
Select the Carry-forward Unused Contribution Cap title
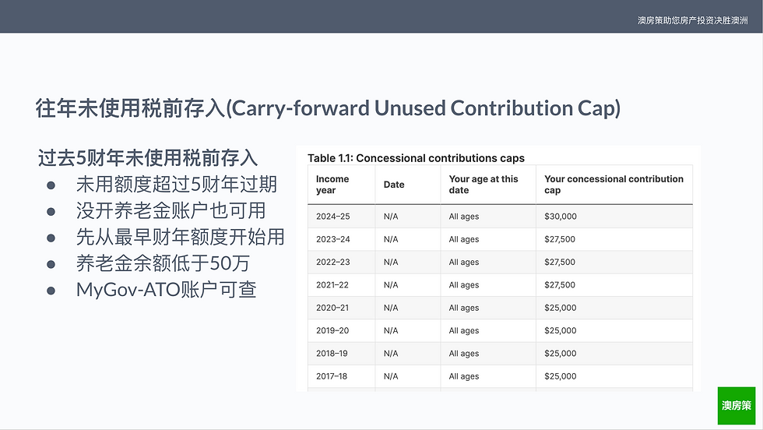tap(328, 108)
